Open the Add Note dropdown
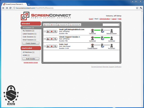This screenshot has width=144, height=108. click(75, 25)
